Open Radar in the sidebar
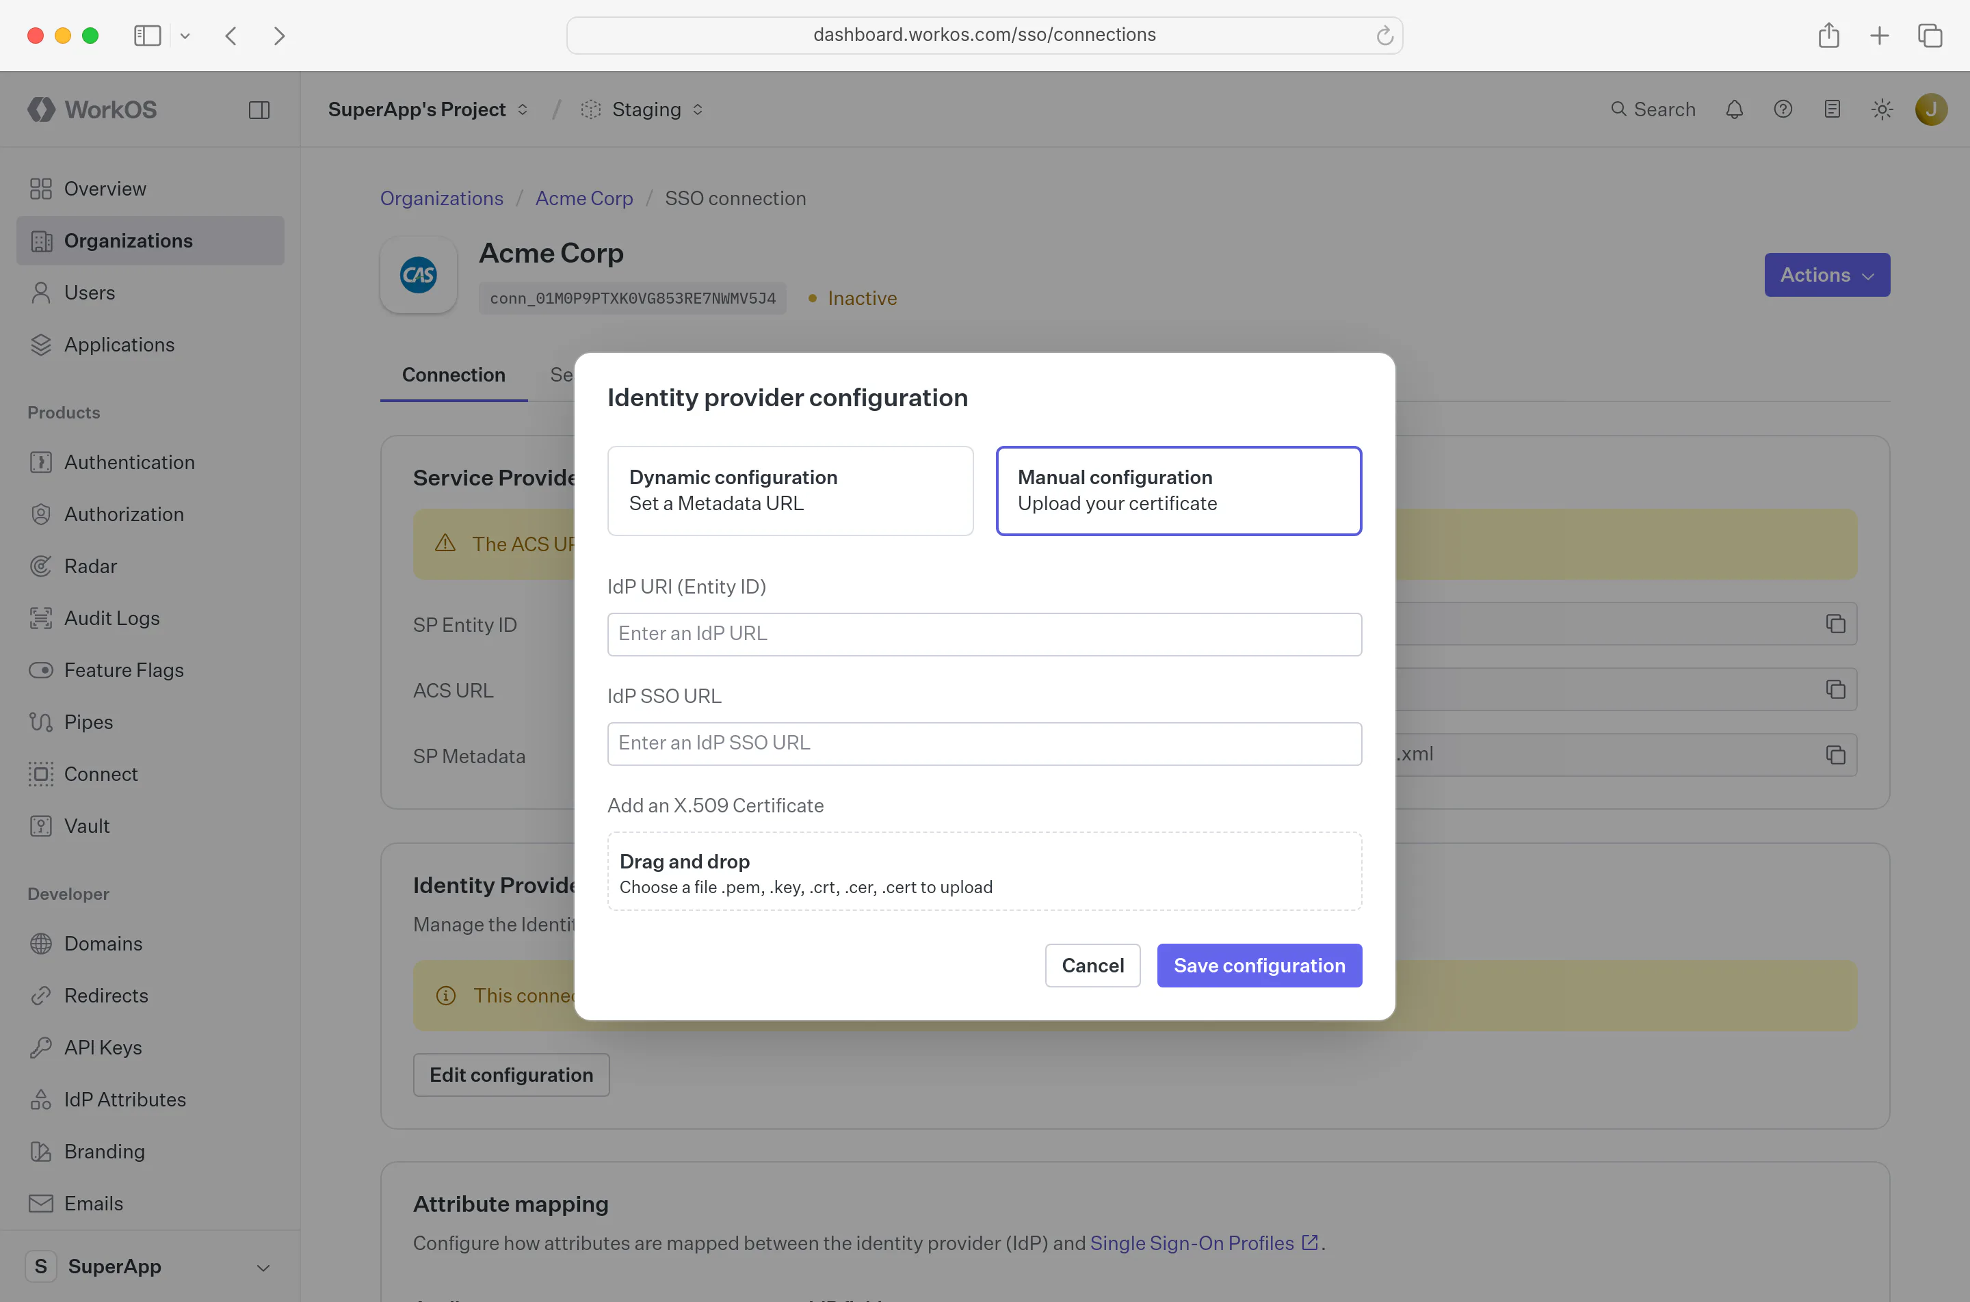Viewport: 1970px width, 1302px height. click(150, 566)
